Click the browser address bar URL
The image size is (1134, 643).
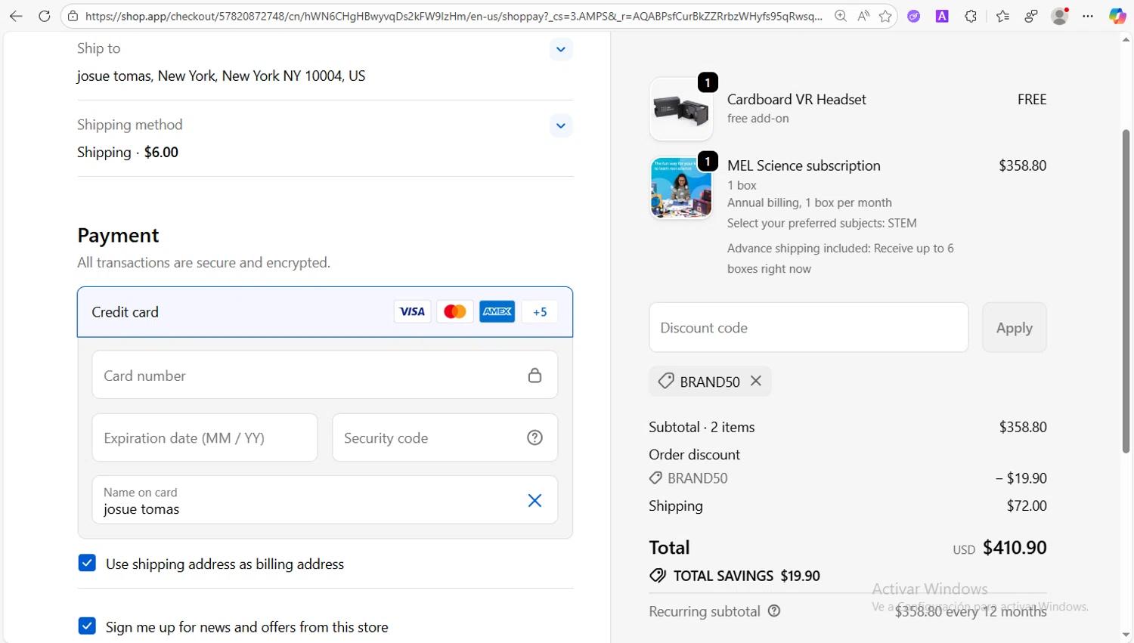click(x=454, y=16)
